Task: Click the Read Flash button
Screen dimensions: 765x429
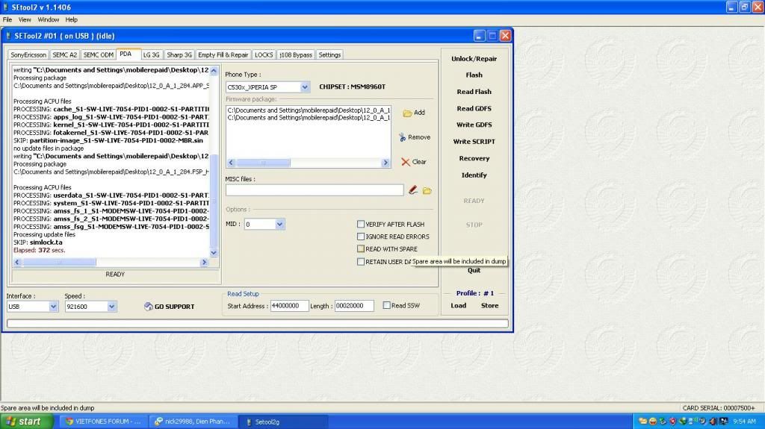Action: click(x=474, y=92)
